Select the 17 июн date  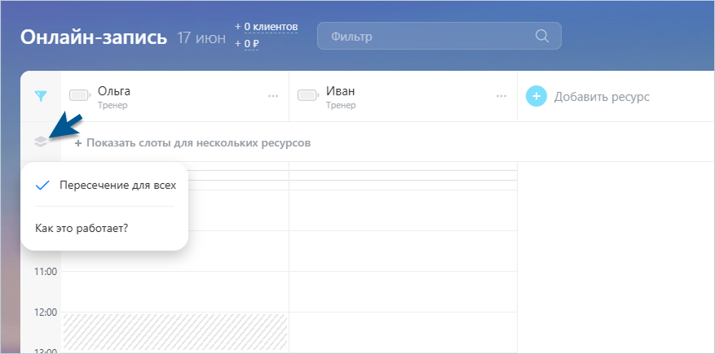201,38
